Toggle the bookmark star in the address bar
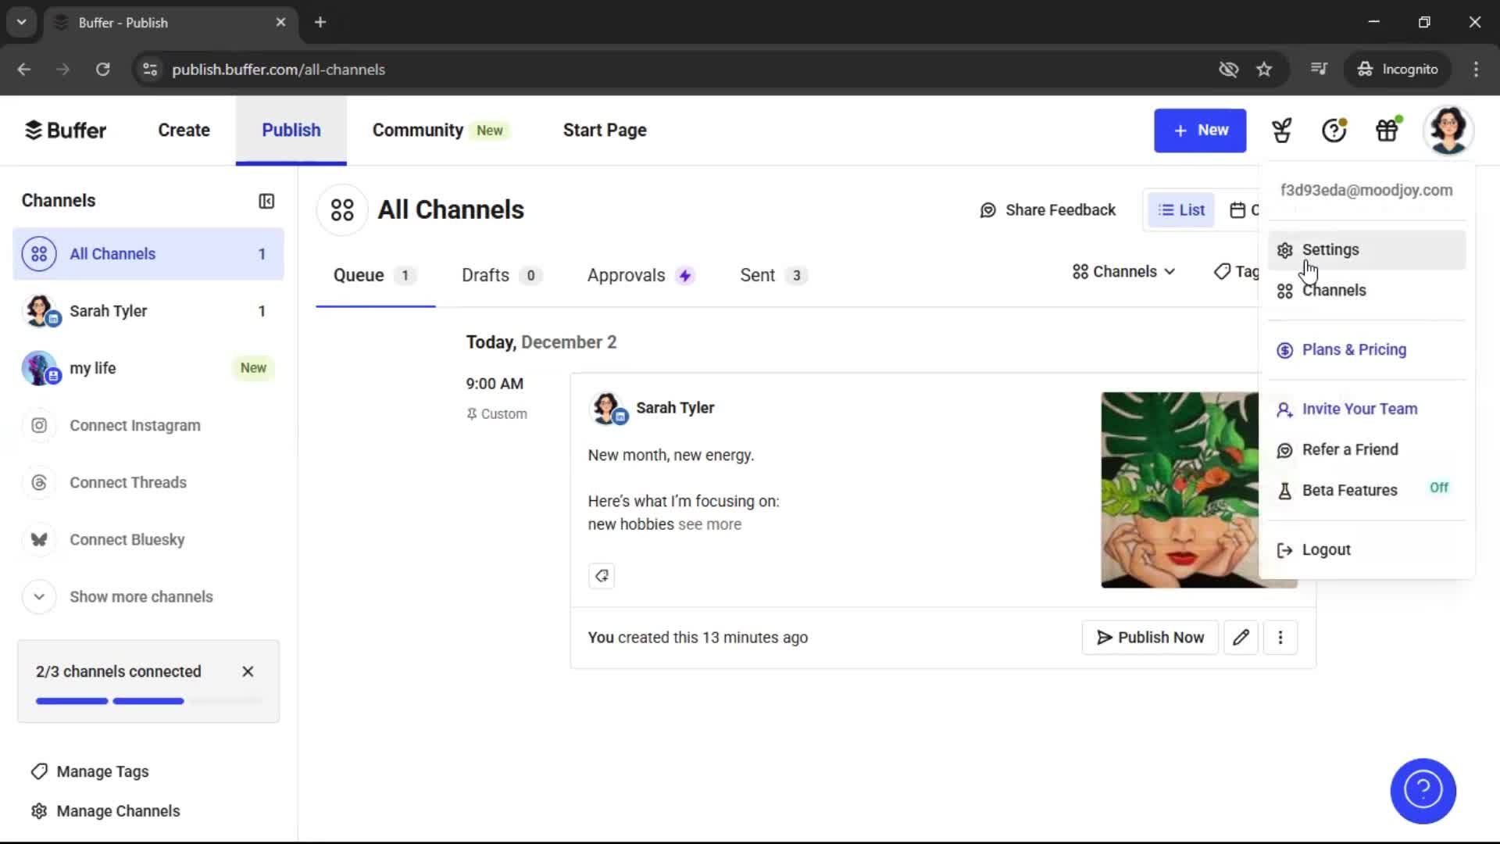Image resolution: width=1500 pixels, height=844 pixels. [1264, 69]
